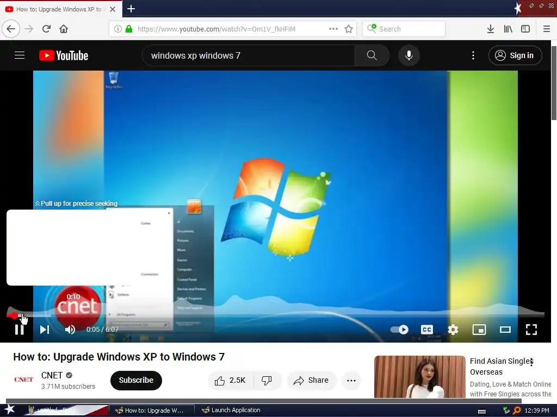Go forward in browser history
Viewport: 557px width, 417px height.
point(29,29)
